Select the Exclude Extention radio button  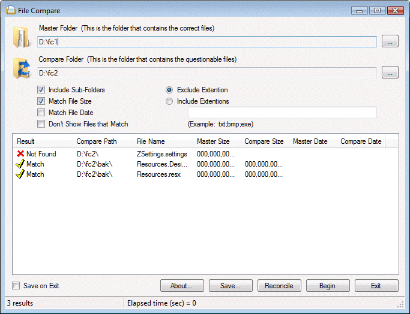169,90
